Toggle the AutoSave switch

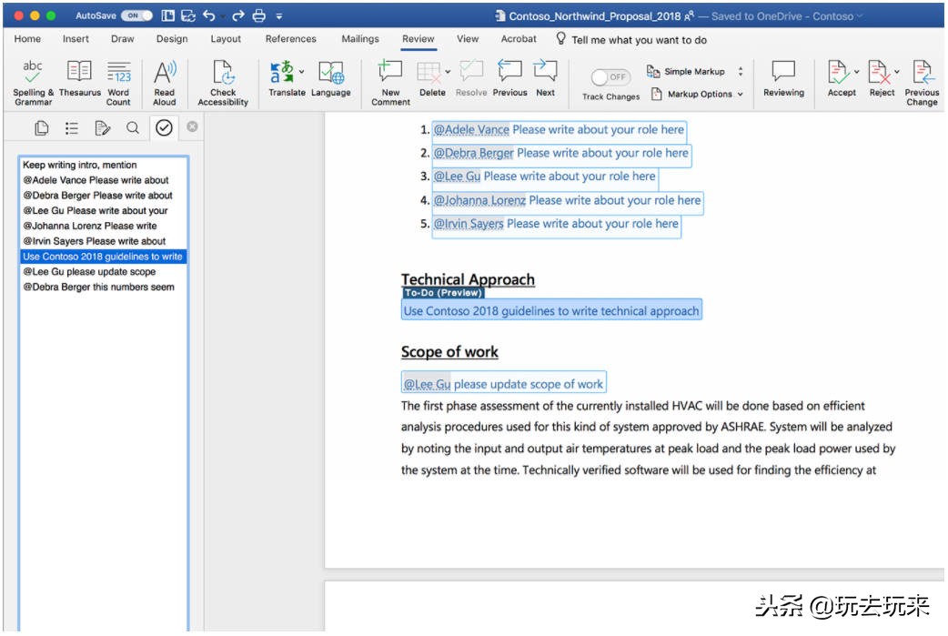click(136, 15)
